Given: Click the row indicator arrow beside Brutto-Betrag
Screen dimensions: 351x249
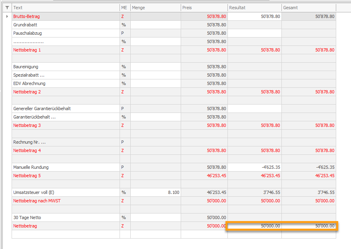Looking at the screenshot, I should (7, 16).
